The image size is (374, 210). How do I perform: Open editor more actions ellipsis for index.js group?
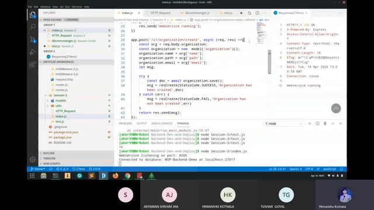265,13
